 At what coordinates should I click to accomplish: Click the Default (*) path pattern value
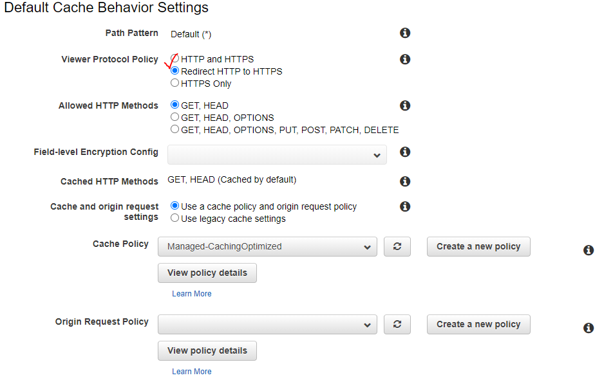click(191, 34)
